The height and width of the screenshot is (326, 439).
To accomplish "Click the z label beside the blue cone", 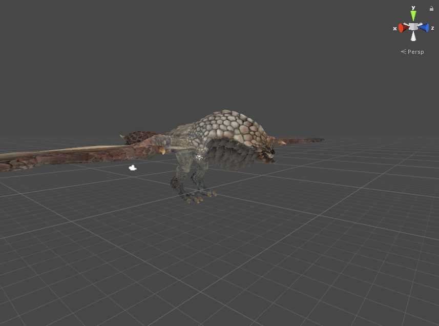I will pyautogui.click(x=432, y=28).
